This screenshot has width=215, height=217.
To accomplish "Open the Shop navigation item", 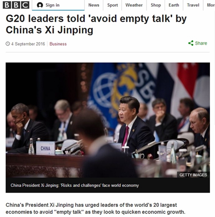I will coord(156,5).
